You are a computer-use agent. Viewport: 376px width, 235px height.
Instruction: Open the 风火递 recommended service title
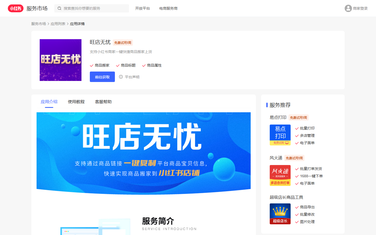click(x=276, y=158)
